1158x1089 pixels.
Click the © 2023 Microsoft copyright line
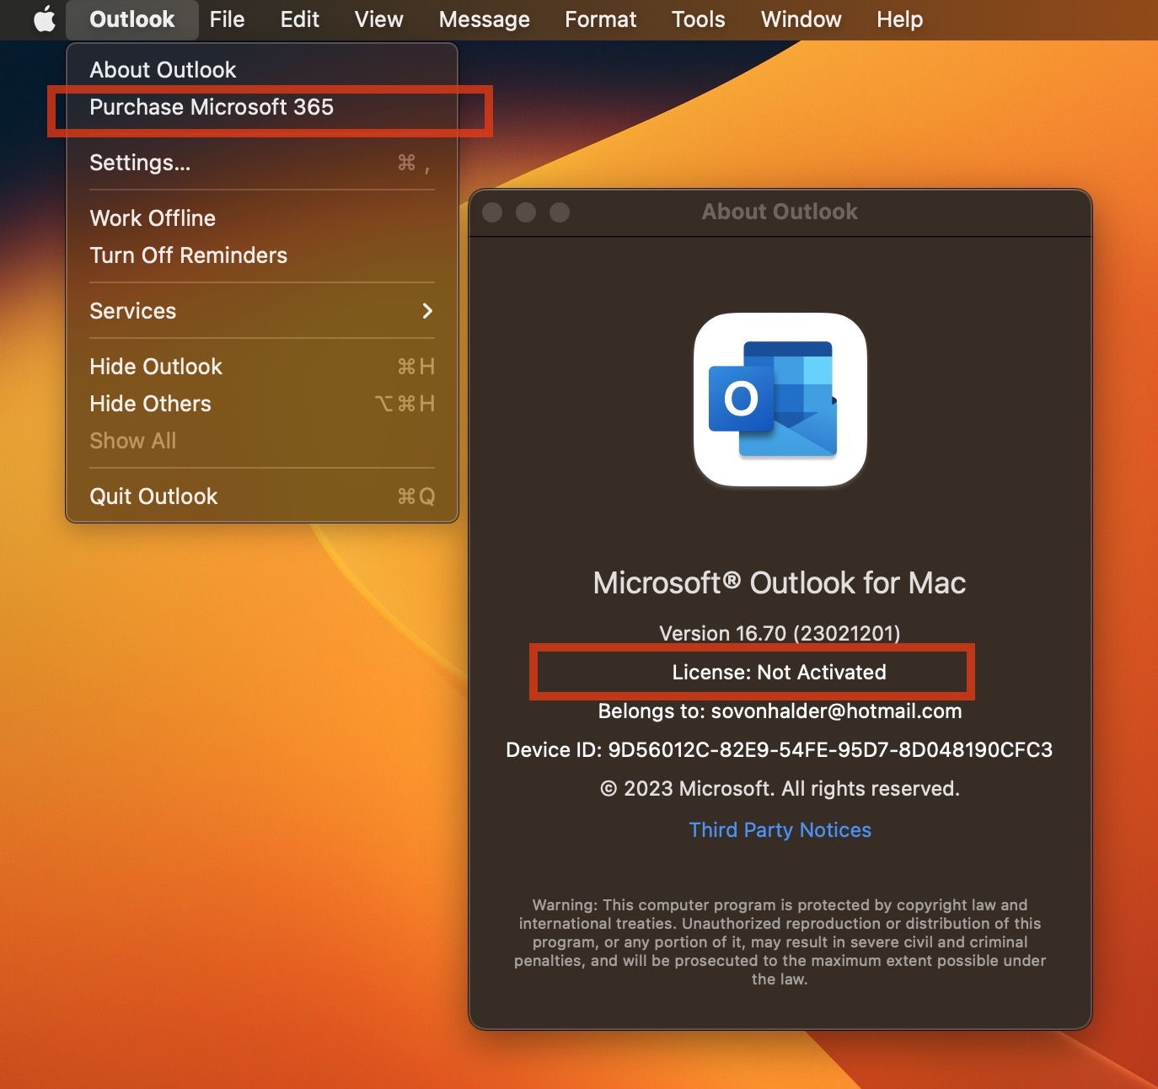point(780,789)
